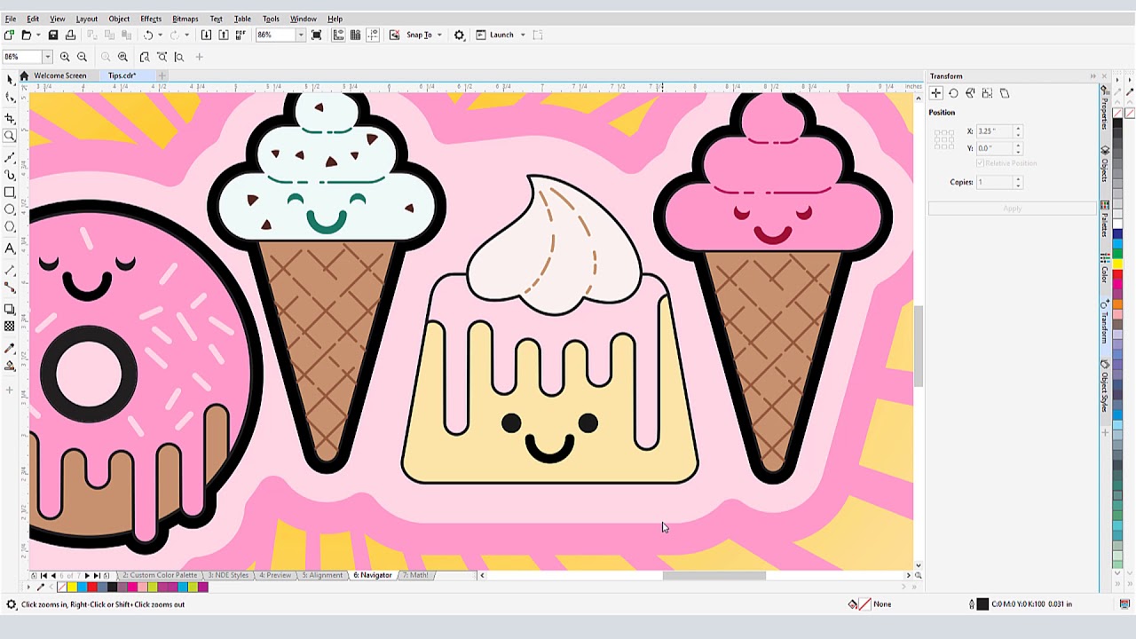The height and width of the screenshot is (639, 1136).
Task: Click the Save icon in the standard toolbar
Action: click(x=53, y=35)
